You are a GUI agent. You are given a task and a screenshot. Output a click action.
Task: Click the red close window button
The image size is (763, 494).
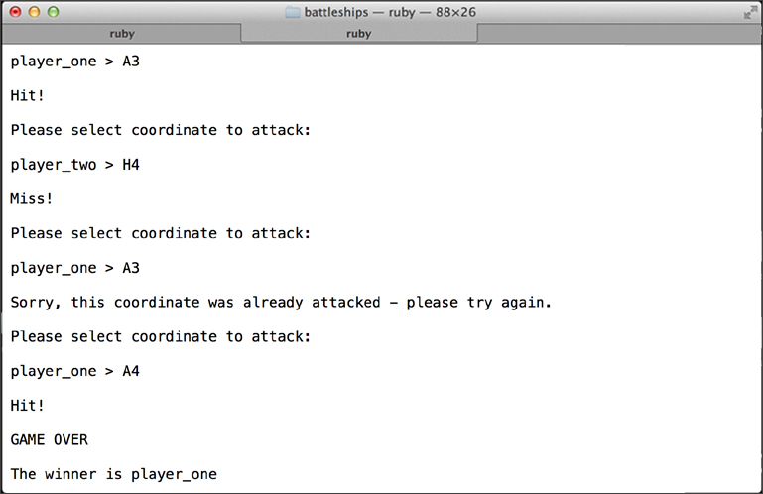click(15, 12)
